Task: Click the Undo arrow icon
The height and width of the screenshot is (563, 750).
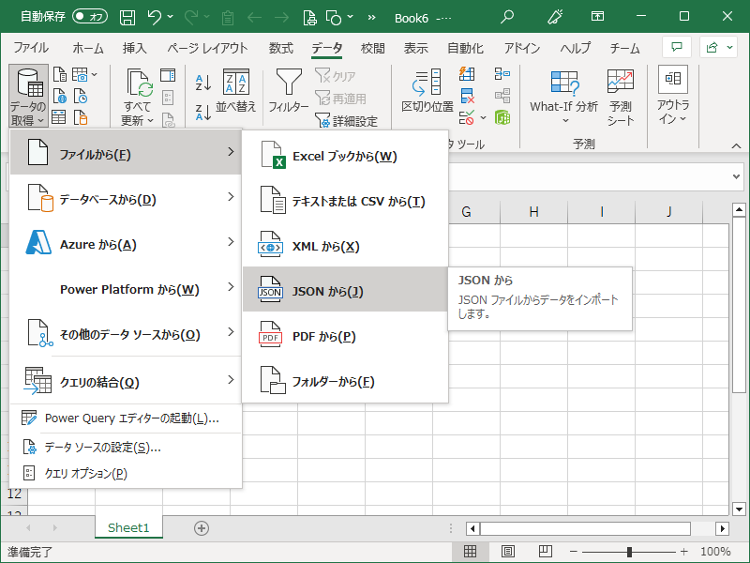Action: point(155,17)
